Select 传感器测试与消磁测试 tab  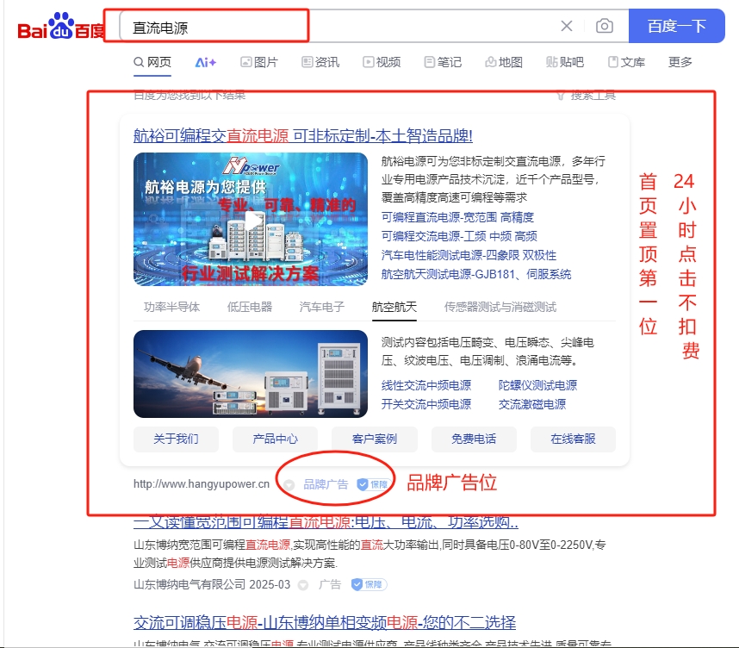pos(500,307)
